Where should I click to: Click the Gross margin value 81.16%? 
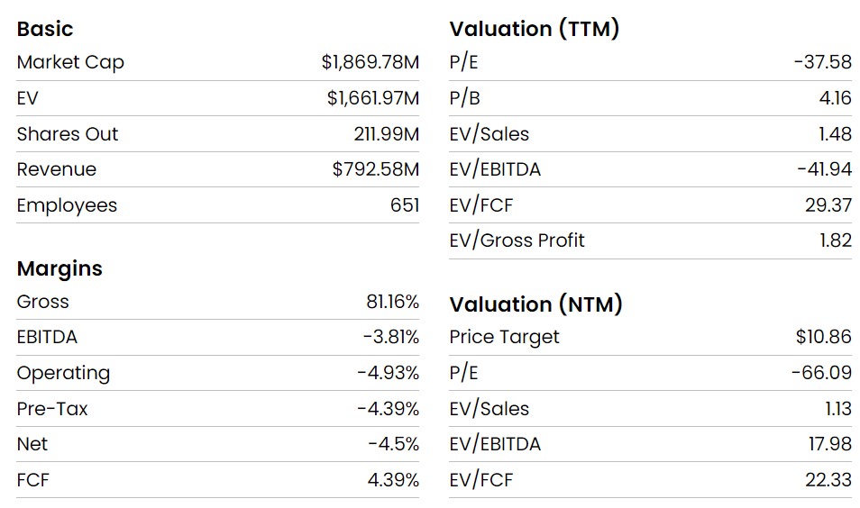[393, 302]
